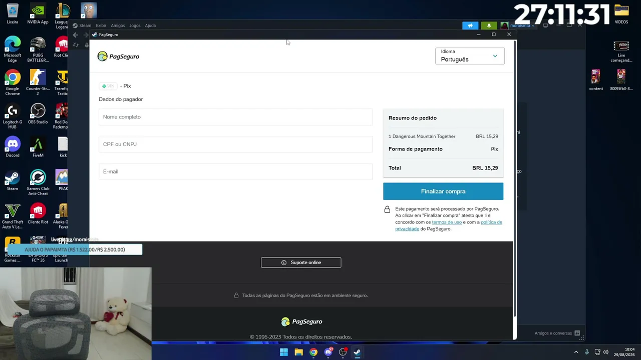Open the Microsoft Edge desktop shortcut

[x=13, y=49]
